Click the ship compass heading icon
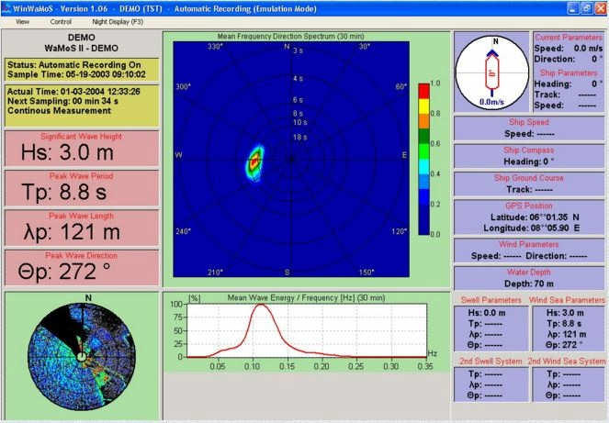 click(492, 71)
